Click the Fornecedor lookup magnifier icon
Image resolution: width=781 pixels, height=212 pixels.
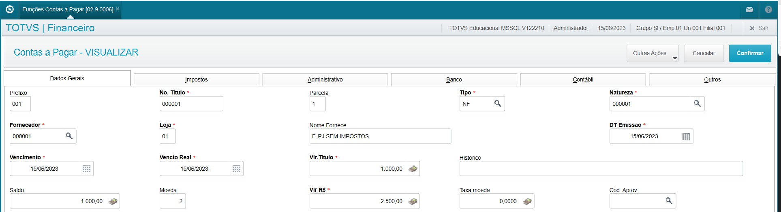[x=69, y=136]
